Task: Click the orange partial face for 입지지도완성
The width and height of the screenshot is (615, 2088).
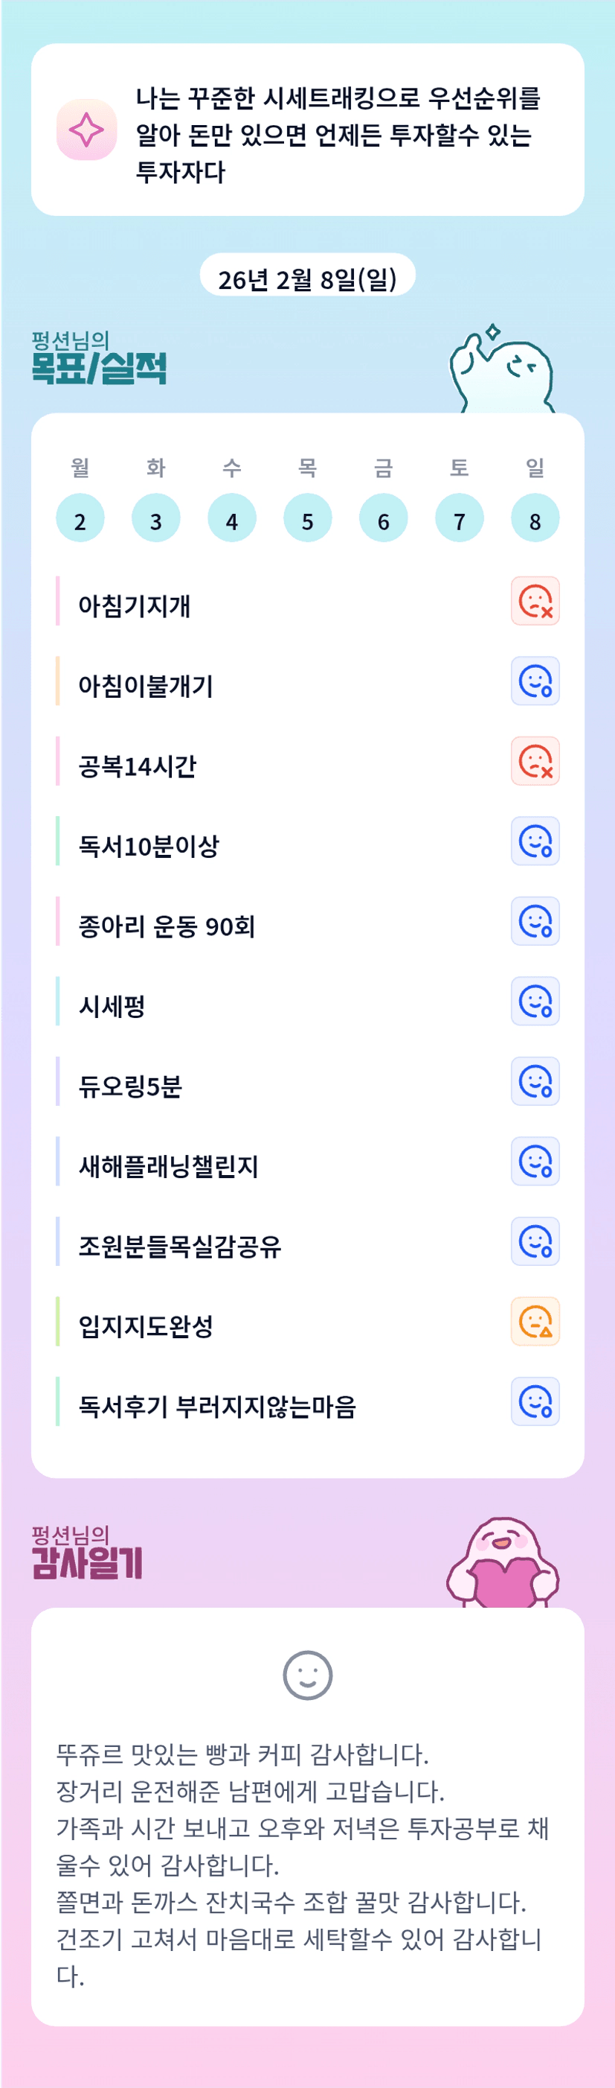Action: pos(535,1321)
